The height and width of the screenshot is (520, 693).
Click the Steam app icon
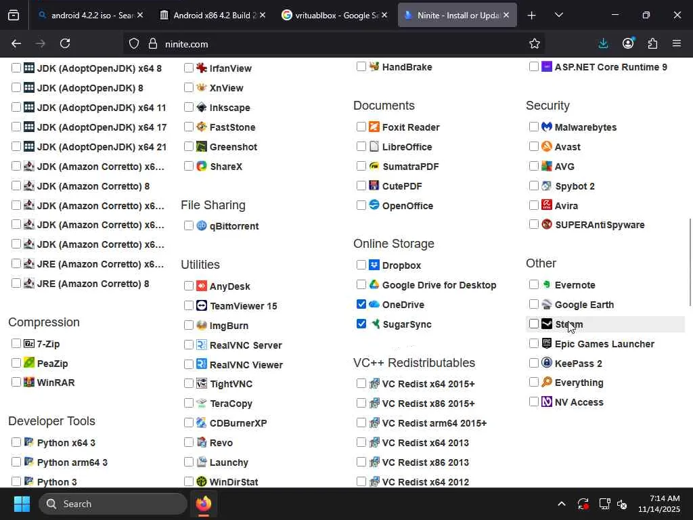[547, 324]
